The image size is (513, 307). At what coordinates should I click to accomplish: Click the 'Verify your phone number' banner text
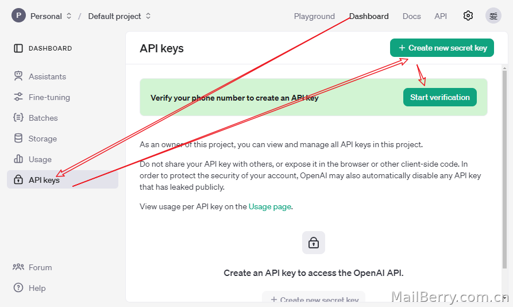[x=234, y=98]
